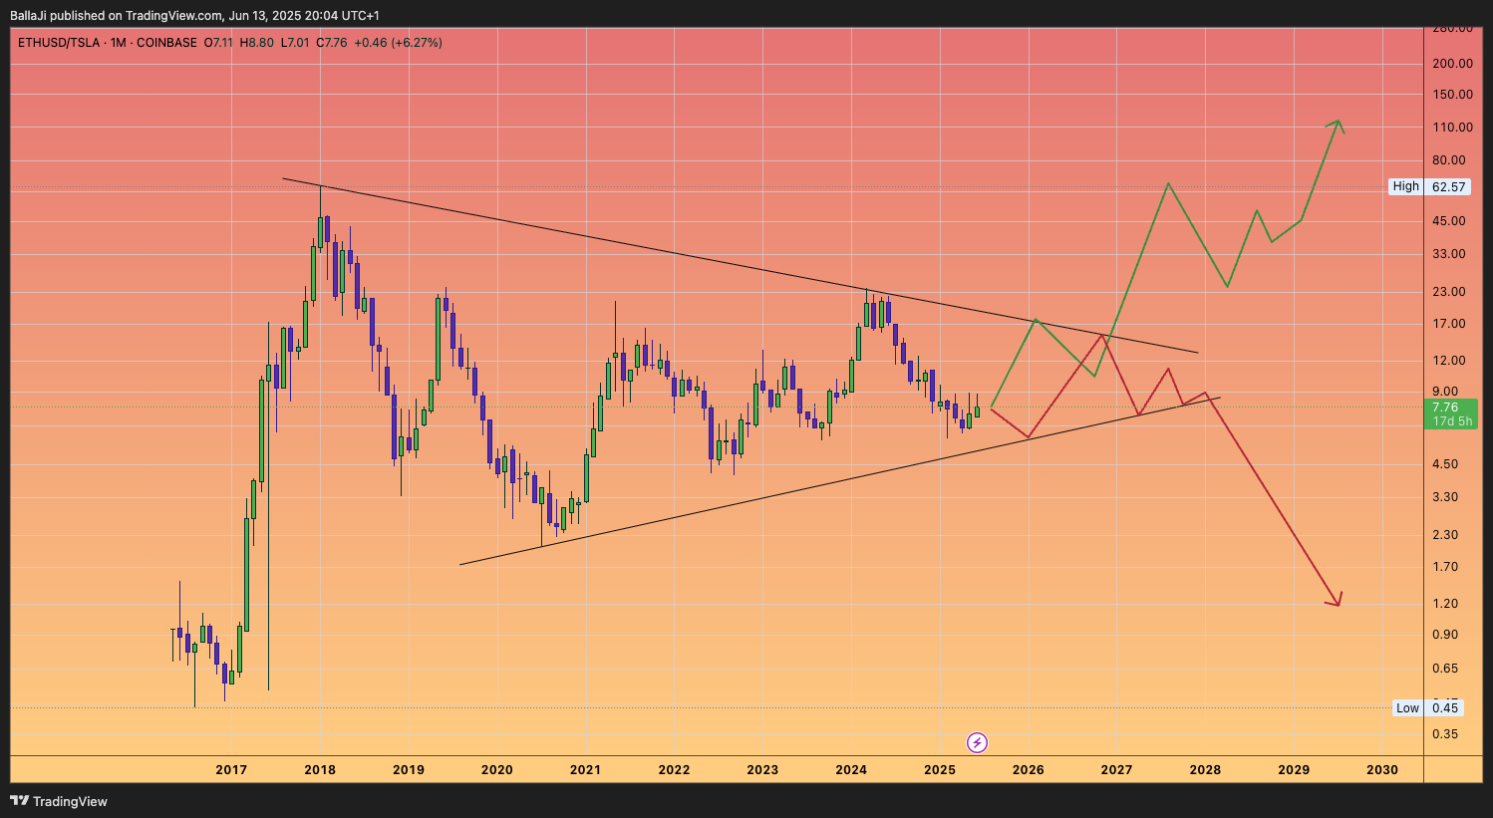1493x818 pixels.
Task: Click the 23.00 price scale value
Action: [1449, 292]
